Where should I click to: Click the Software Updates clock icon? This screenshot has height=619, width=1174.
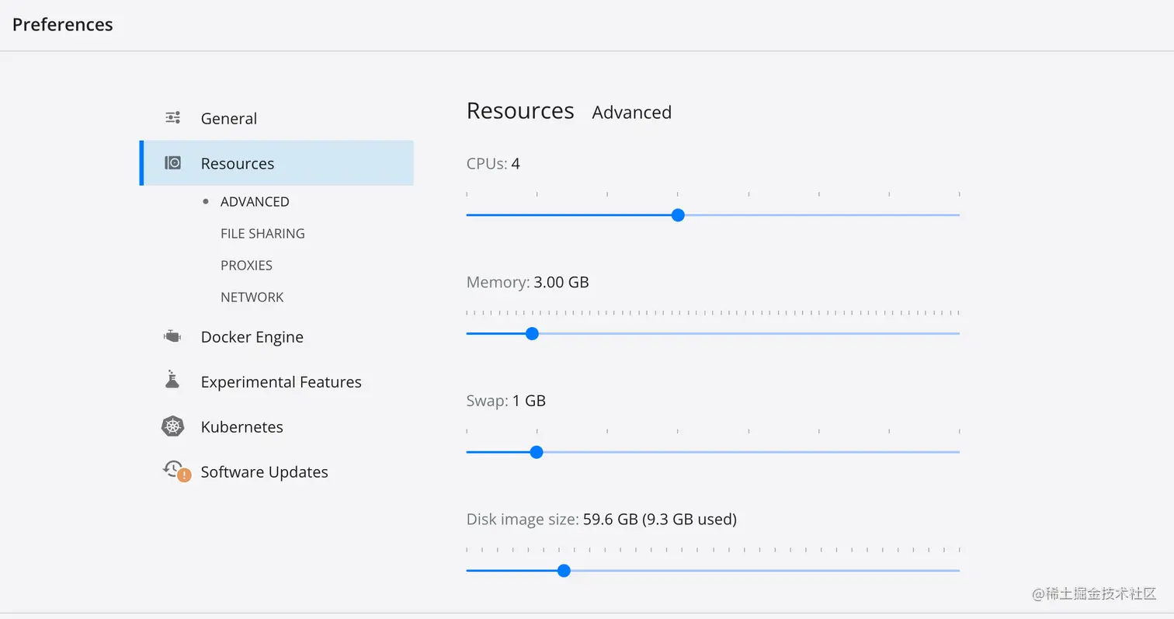coord(172,468)
